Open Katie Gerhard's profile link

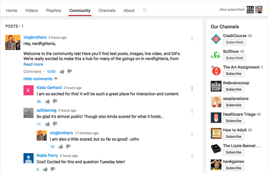[49, 87]
